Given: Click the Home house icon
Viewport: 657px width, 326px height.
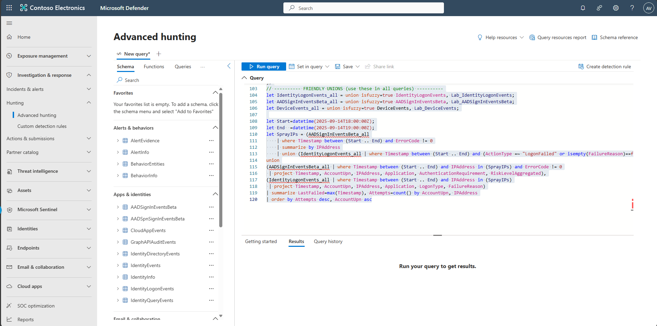Looking at the screenshot, I should pyautogui.click(x=10, y=37).
